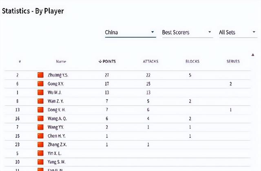Sort table by ATTACKS column
Viewport: 261px width, 171px height.
point(150,61)
